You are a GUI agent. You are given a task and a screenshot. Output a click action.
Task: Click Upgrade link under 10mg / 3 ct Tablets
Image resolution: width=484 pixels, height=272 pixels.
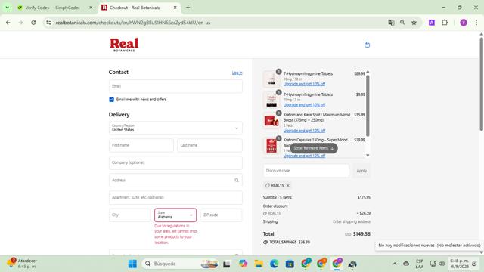click(x=304, y=105)
